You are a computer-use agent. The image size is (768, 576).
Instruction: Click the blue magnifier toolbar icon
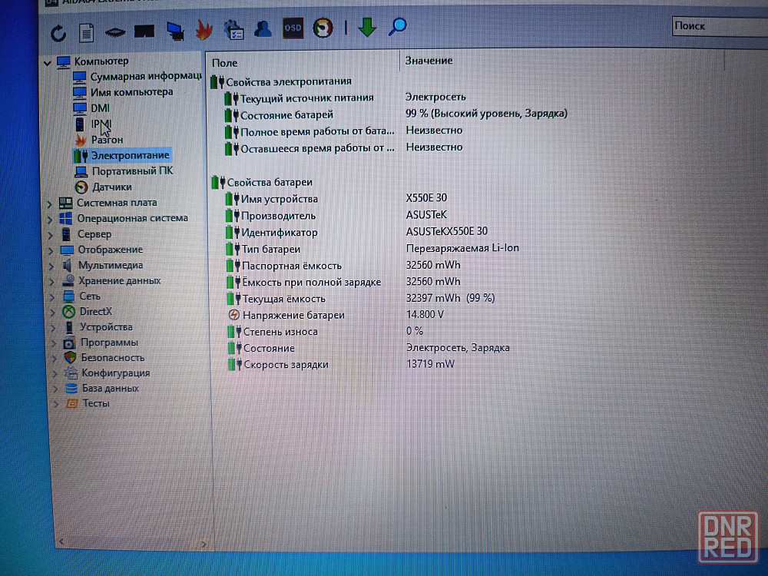click(x=397, y=26)
